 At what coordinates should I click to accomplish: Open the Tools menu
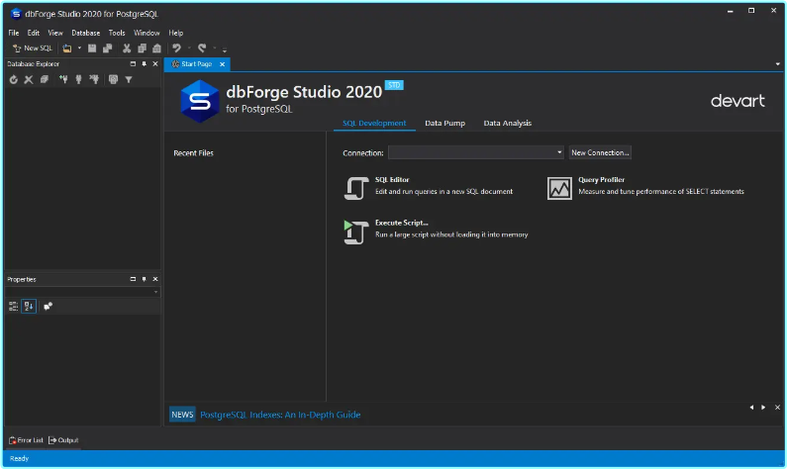(117, 33)
